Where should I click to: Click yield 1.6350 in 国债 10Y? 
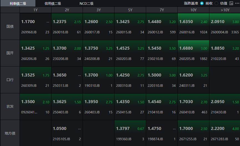[x=186, y=22]
